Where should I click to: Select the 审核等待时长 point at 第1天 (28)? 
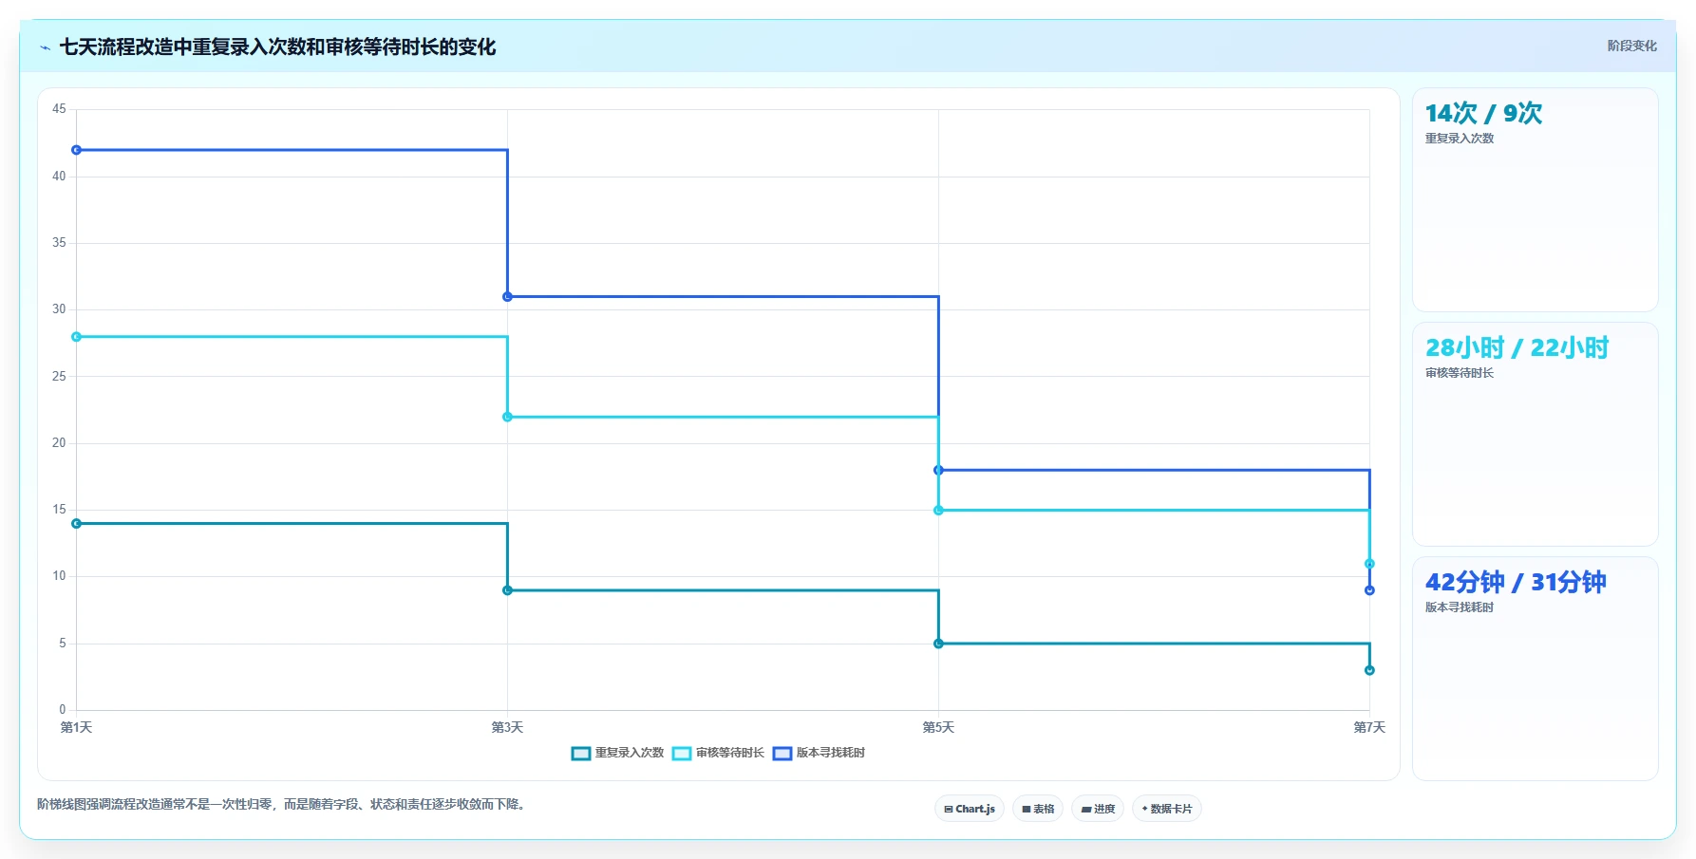(x=77, y=337)
